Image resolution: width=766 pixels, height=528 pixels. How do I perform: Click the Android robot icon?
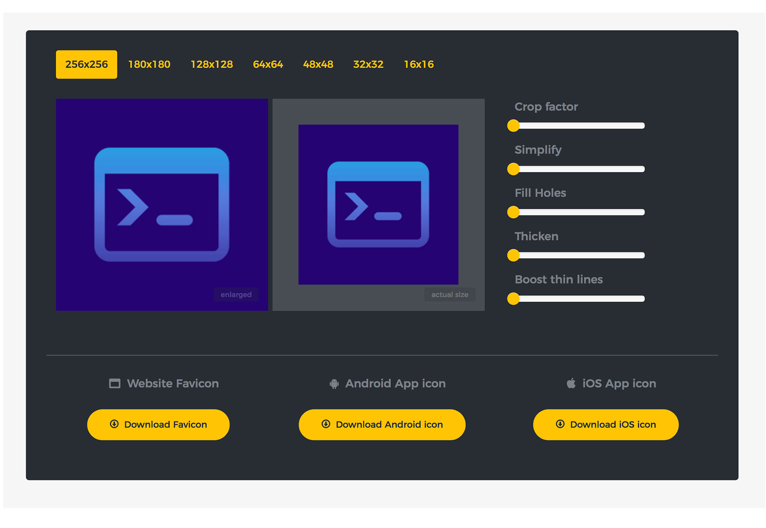click(334, 384)
